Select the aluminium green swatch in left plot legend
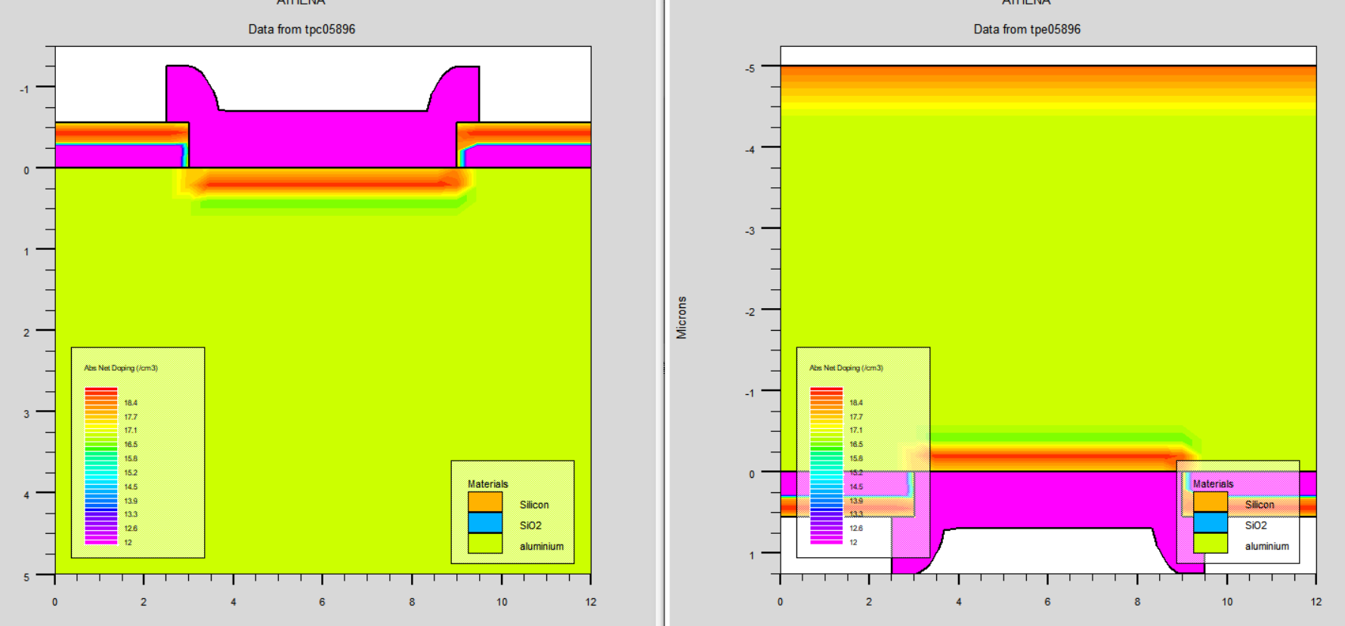The image size is (1345, 626). [485, 544]
